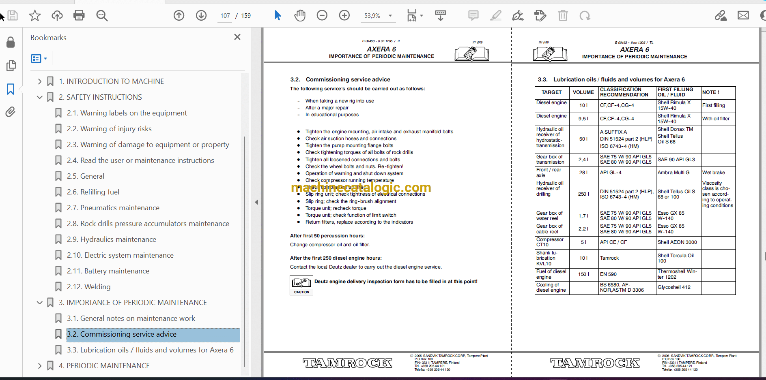Viewport: 766px width, 380px height.
Task: Upload the file to the cloud
Action: (x=57, y=16)
